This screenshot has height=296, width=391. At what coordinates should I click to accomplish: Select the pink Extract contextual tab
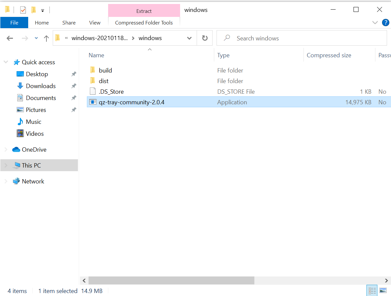(x=144, y=11)
